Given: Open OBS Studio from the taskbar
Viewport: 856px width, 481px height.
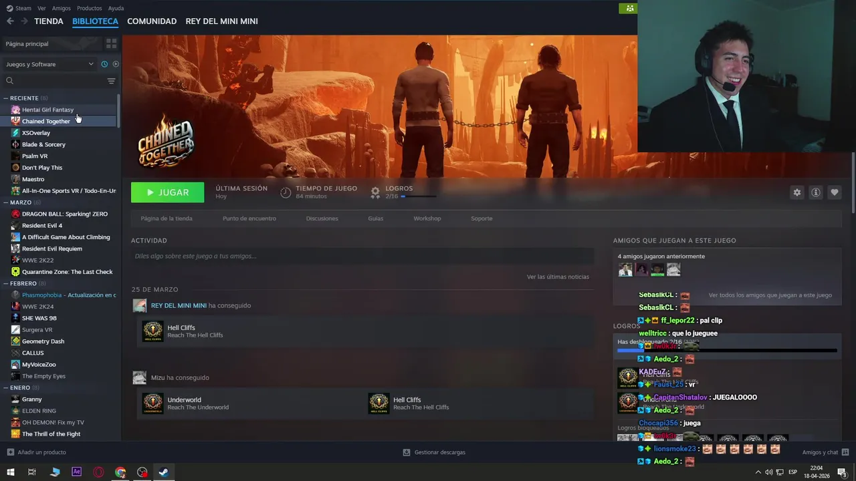Looking at the screenshot, I should point(142,472).
